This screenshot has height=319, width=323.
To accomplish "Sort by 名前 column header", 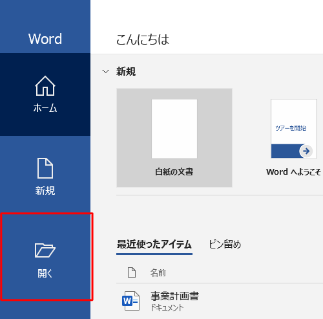I will (x=158, y=273).
